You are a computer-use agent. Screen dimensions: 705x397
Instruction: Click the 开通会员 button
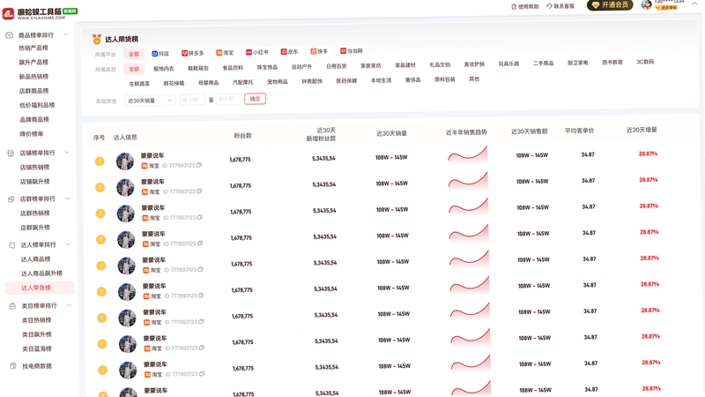(x=610, y=5)
